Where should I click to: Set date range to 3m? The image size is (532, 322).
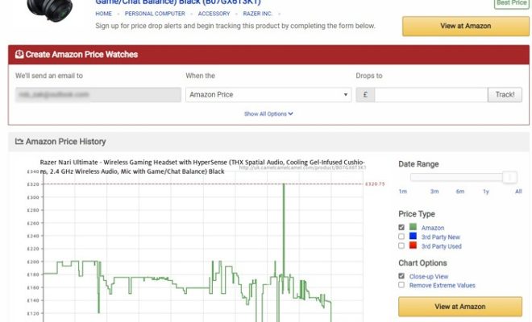click(x=434, y=192)
